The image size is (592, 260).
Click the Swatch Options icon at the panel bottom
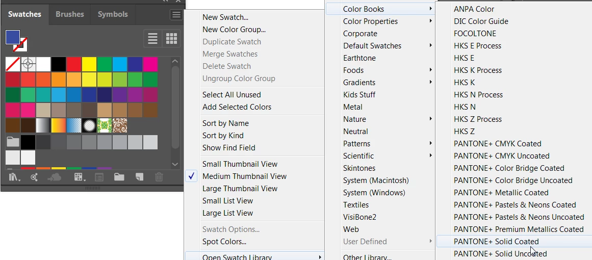click(99, 177)
